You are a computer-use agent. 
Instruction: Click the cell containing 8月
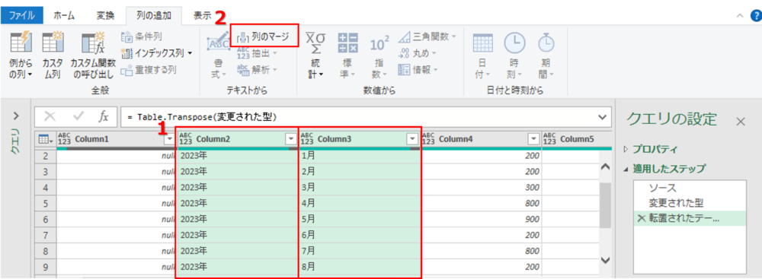360,266
